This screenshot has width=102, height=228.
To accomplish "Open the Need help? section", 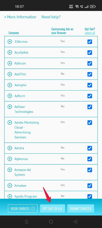I will 51,17.
